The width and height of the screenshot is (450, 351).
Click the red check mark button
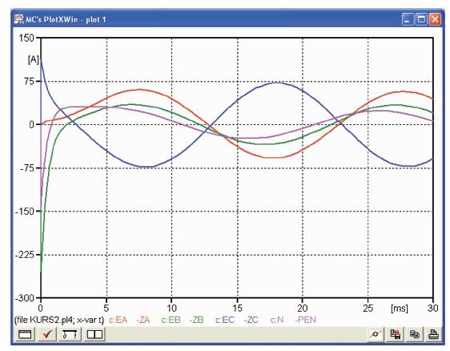point(47,334)
